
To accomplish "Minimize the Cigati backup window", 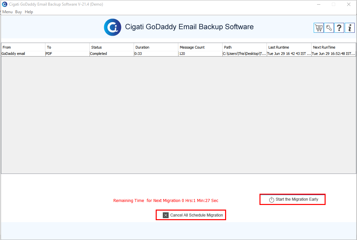I will (x=319, y=4).
